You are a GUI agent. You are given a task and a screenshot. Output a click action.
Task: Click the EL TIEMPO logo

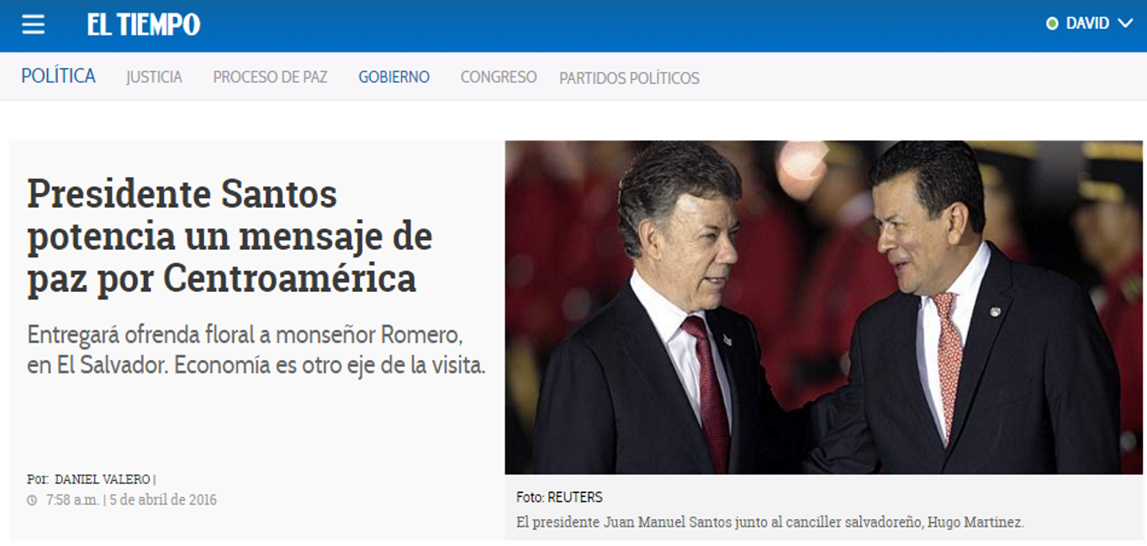click(144, 24)
